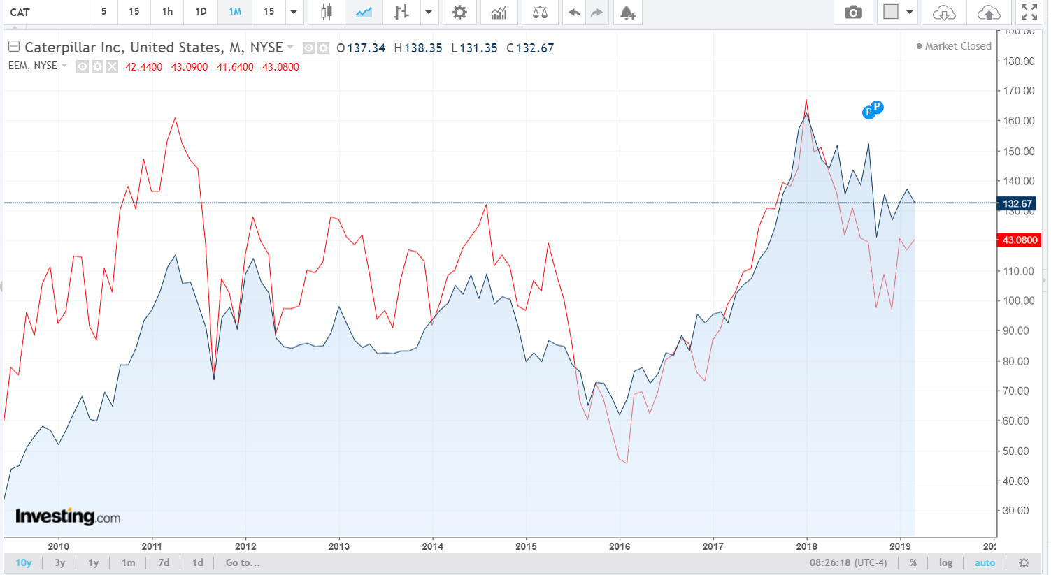Open the compare symbols scales icon
Viewport: 1051px width, 575px height.
pos(540,12)
